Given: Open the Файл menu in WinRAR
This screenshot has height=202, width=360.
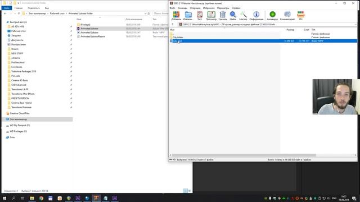Looking at the screenshot, I should 173,8.
